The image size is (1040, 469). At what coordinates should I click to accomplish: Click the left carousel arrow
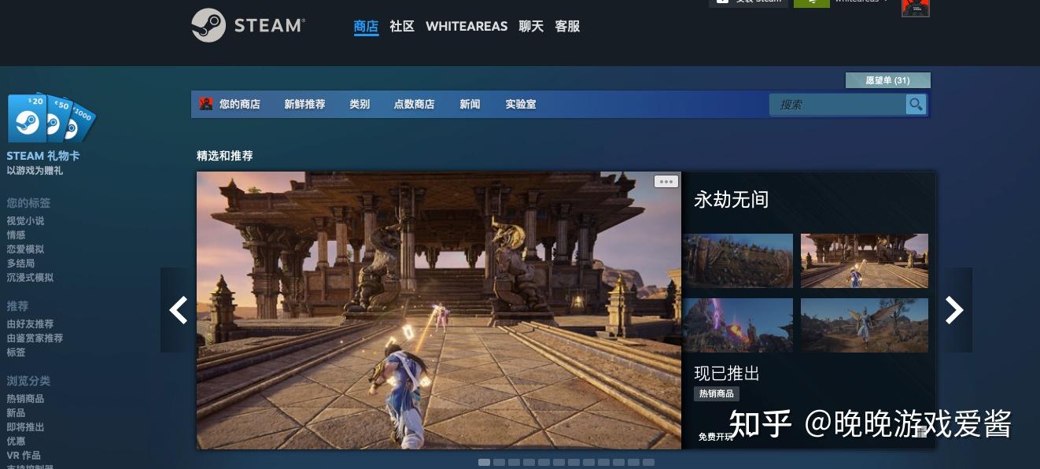click(x=178, y=310)
